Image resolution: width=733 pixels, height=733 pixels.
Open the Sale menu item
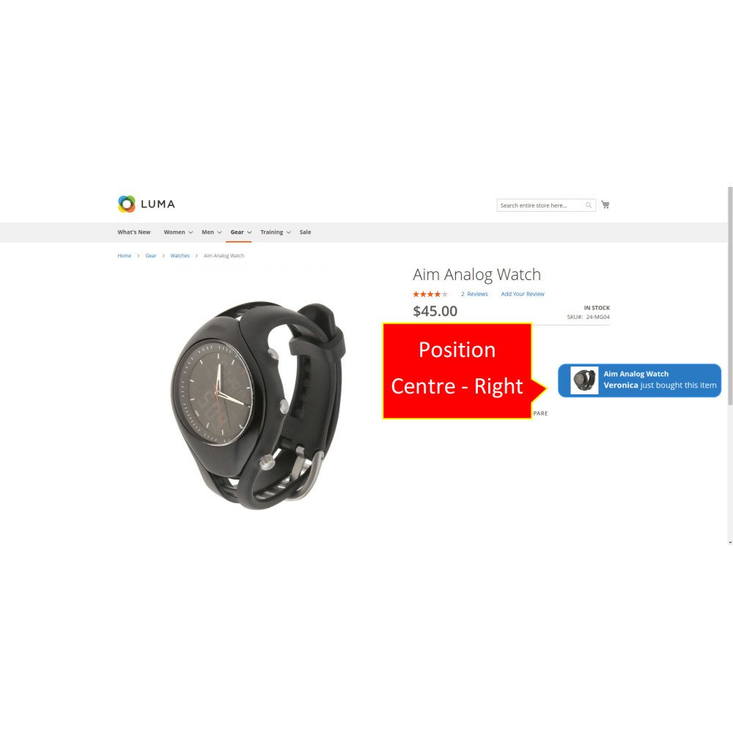[305, 232]
